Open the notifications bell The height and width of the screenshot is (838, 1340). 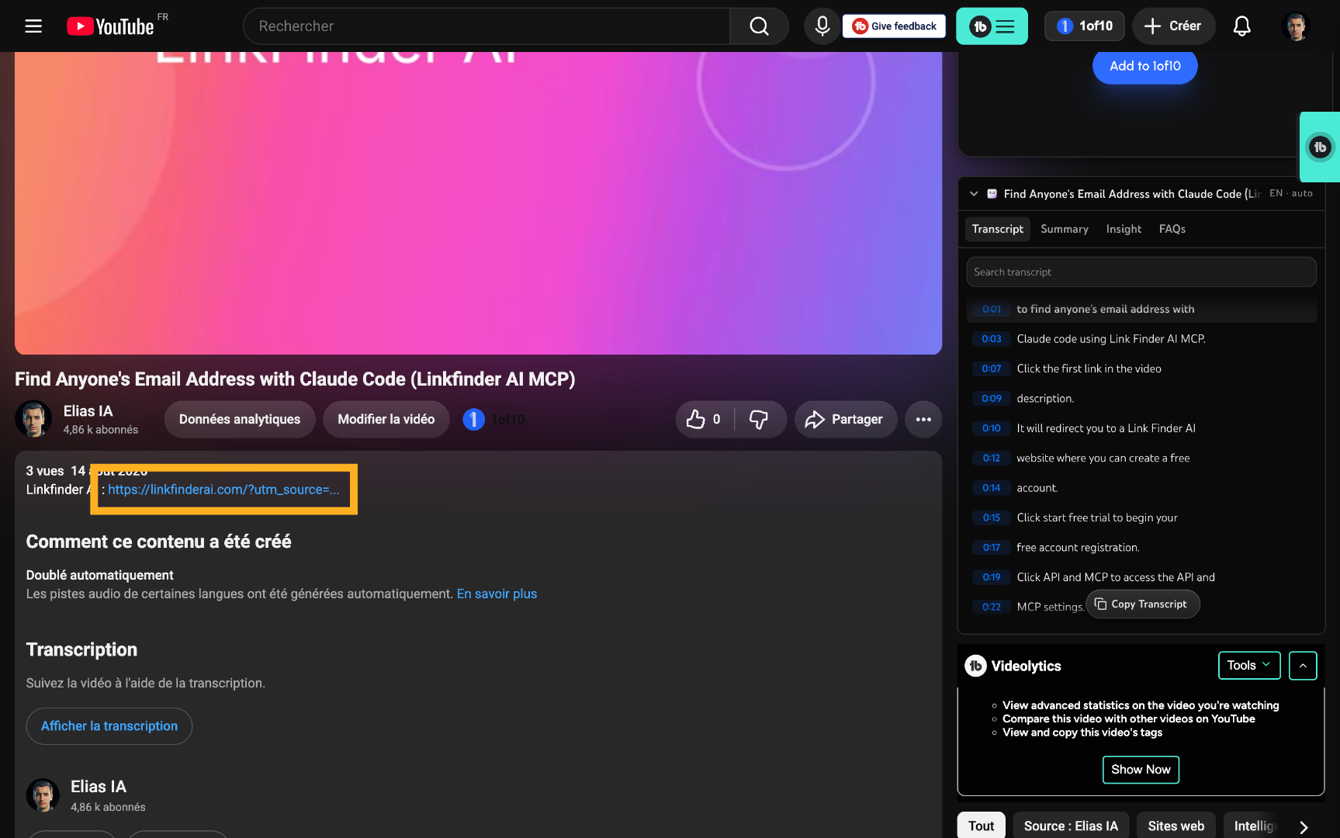coord(1241,26)
